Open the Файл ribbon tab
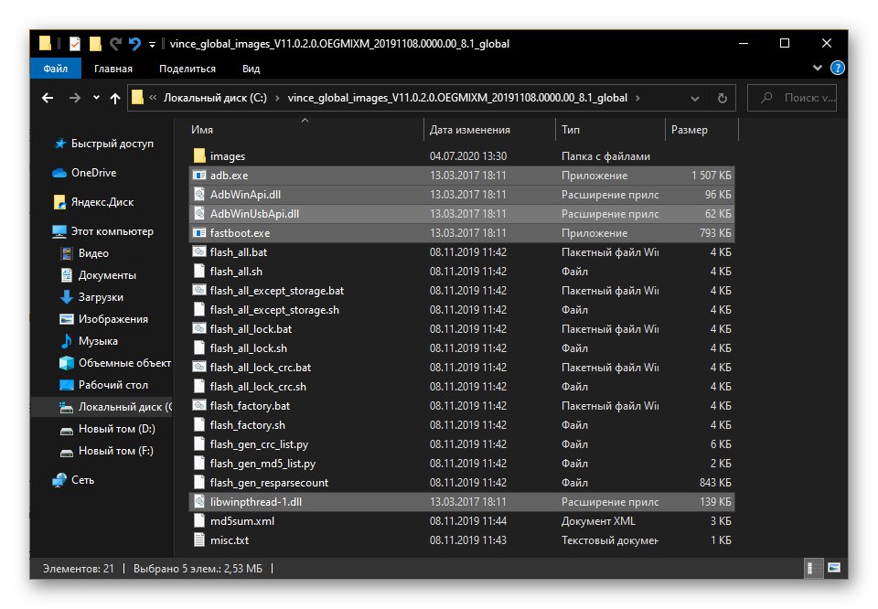Screen dimensions: 878x609 click(56, 69)
